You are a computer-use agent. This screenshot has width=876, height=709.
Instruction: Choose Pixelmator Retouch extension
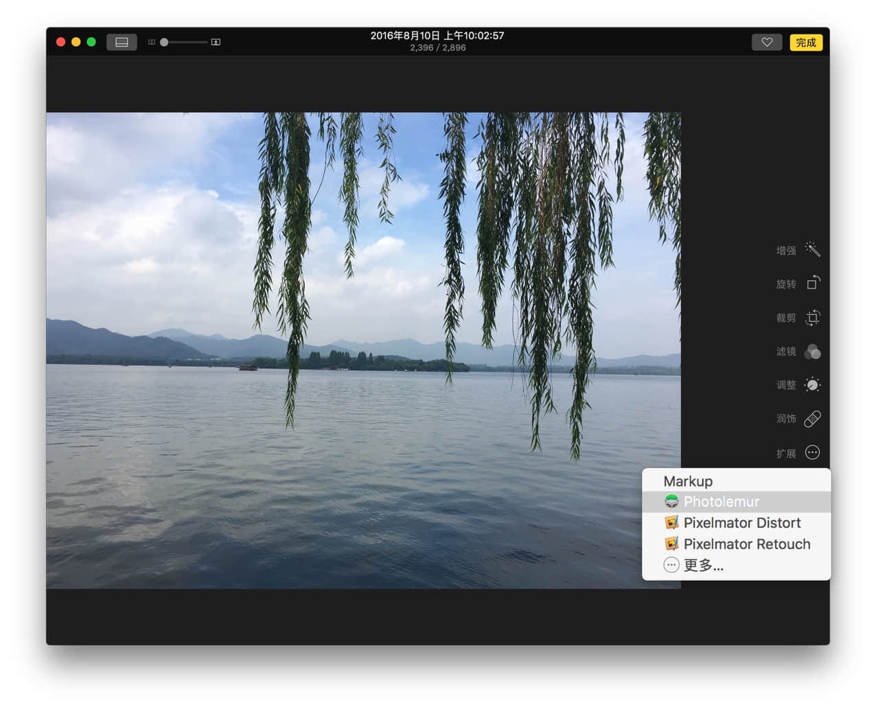(x=736, y=544)
